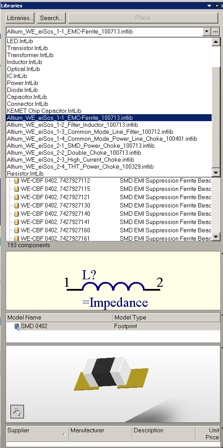Screen dimensions: 223x448
Task: Click description of 7427927141 row
Action: (166, 222)
